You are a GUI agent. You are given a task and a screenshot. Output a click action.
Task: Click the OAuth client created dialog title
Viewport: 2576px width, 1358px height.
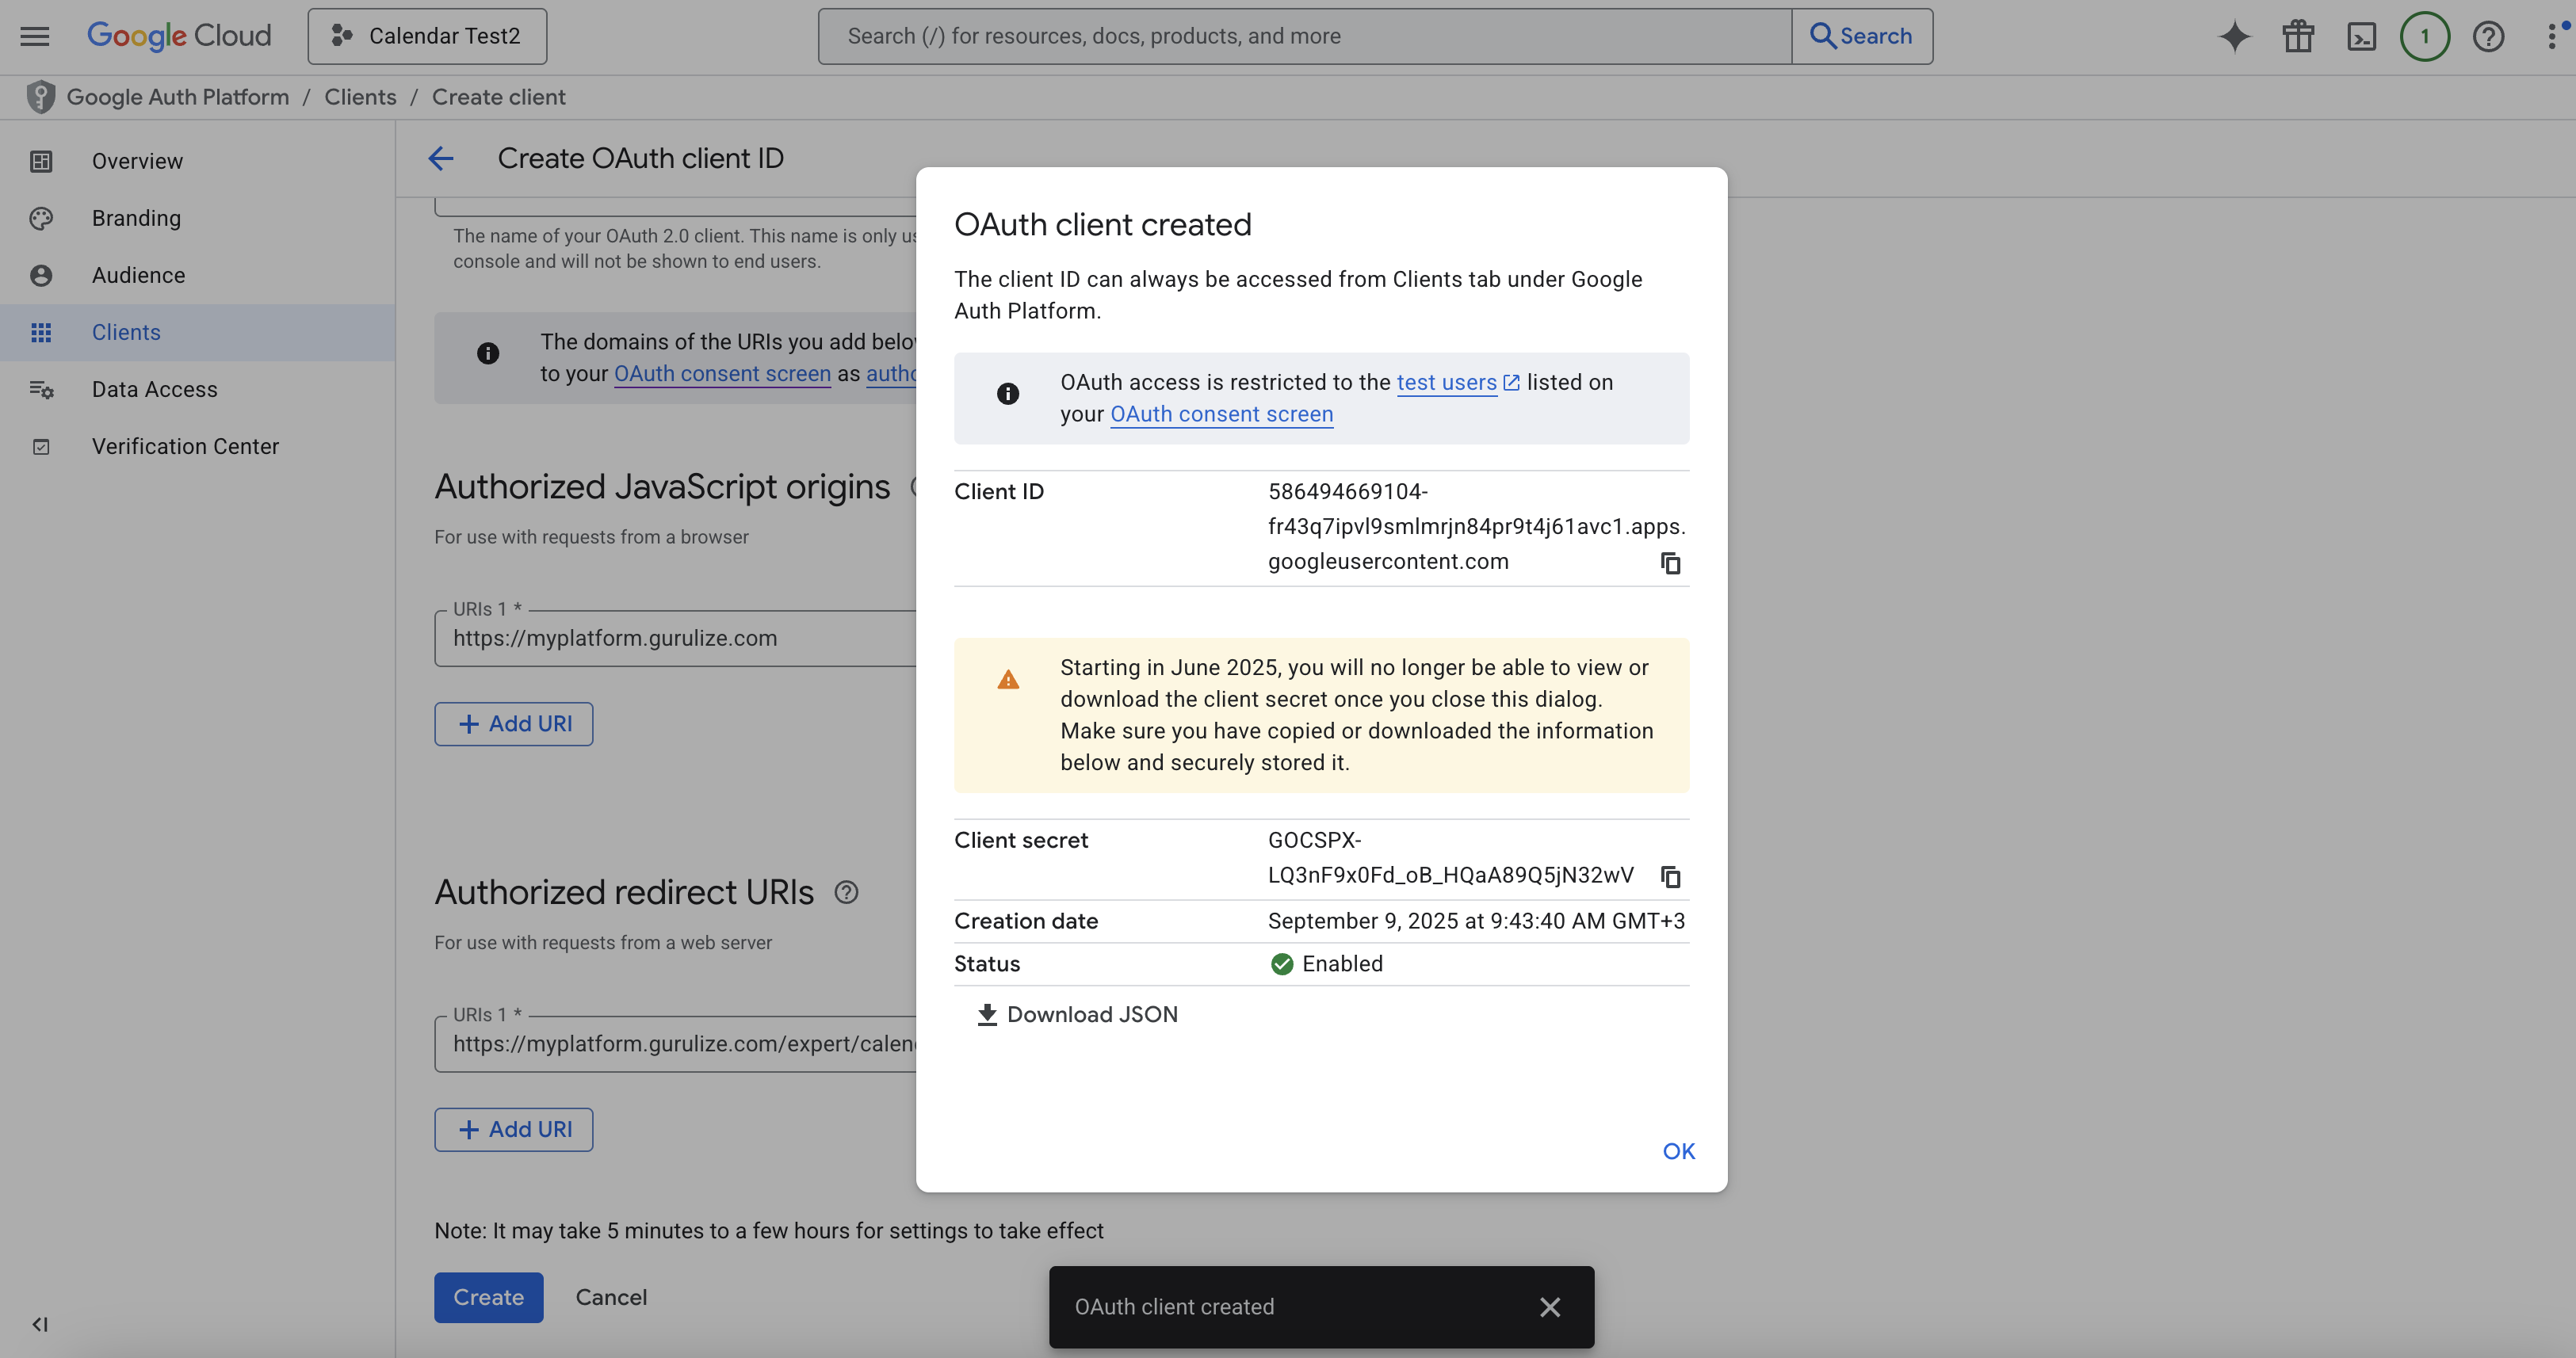(1102, 225)
